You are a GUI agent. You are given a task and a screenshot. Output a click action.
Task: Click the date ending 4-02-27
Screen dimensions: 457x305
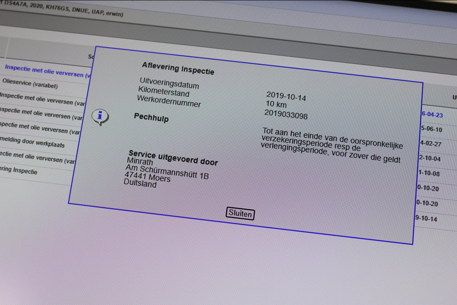(430, 144)
